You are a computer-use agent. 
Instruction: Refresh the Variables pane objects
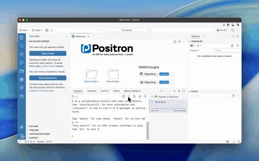(232, 46)
